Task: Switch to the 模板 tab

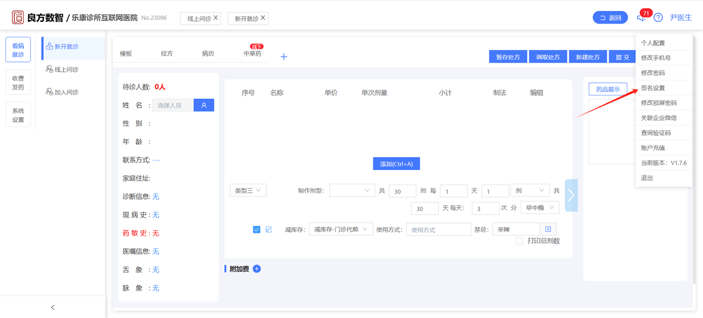Action: (126, 54)
